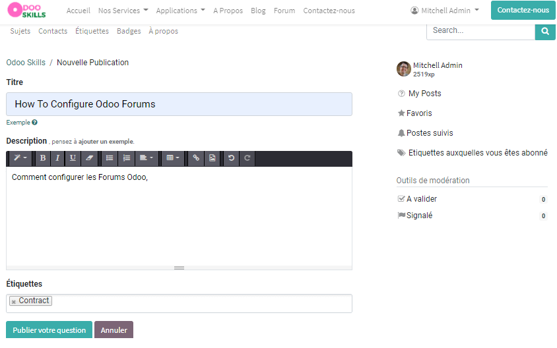Click the Titre input field

coord(179,104)
